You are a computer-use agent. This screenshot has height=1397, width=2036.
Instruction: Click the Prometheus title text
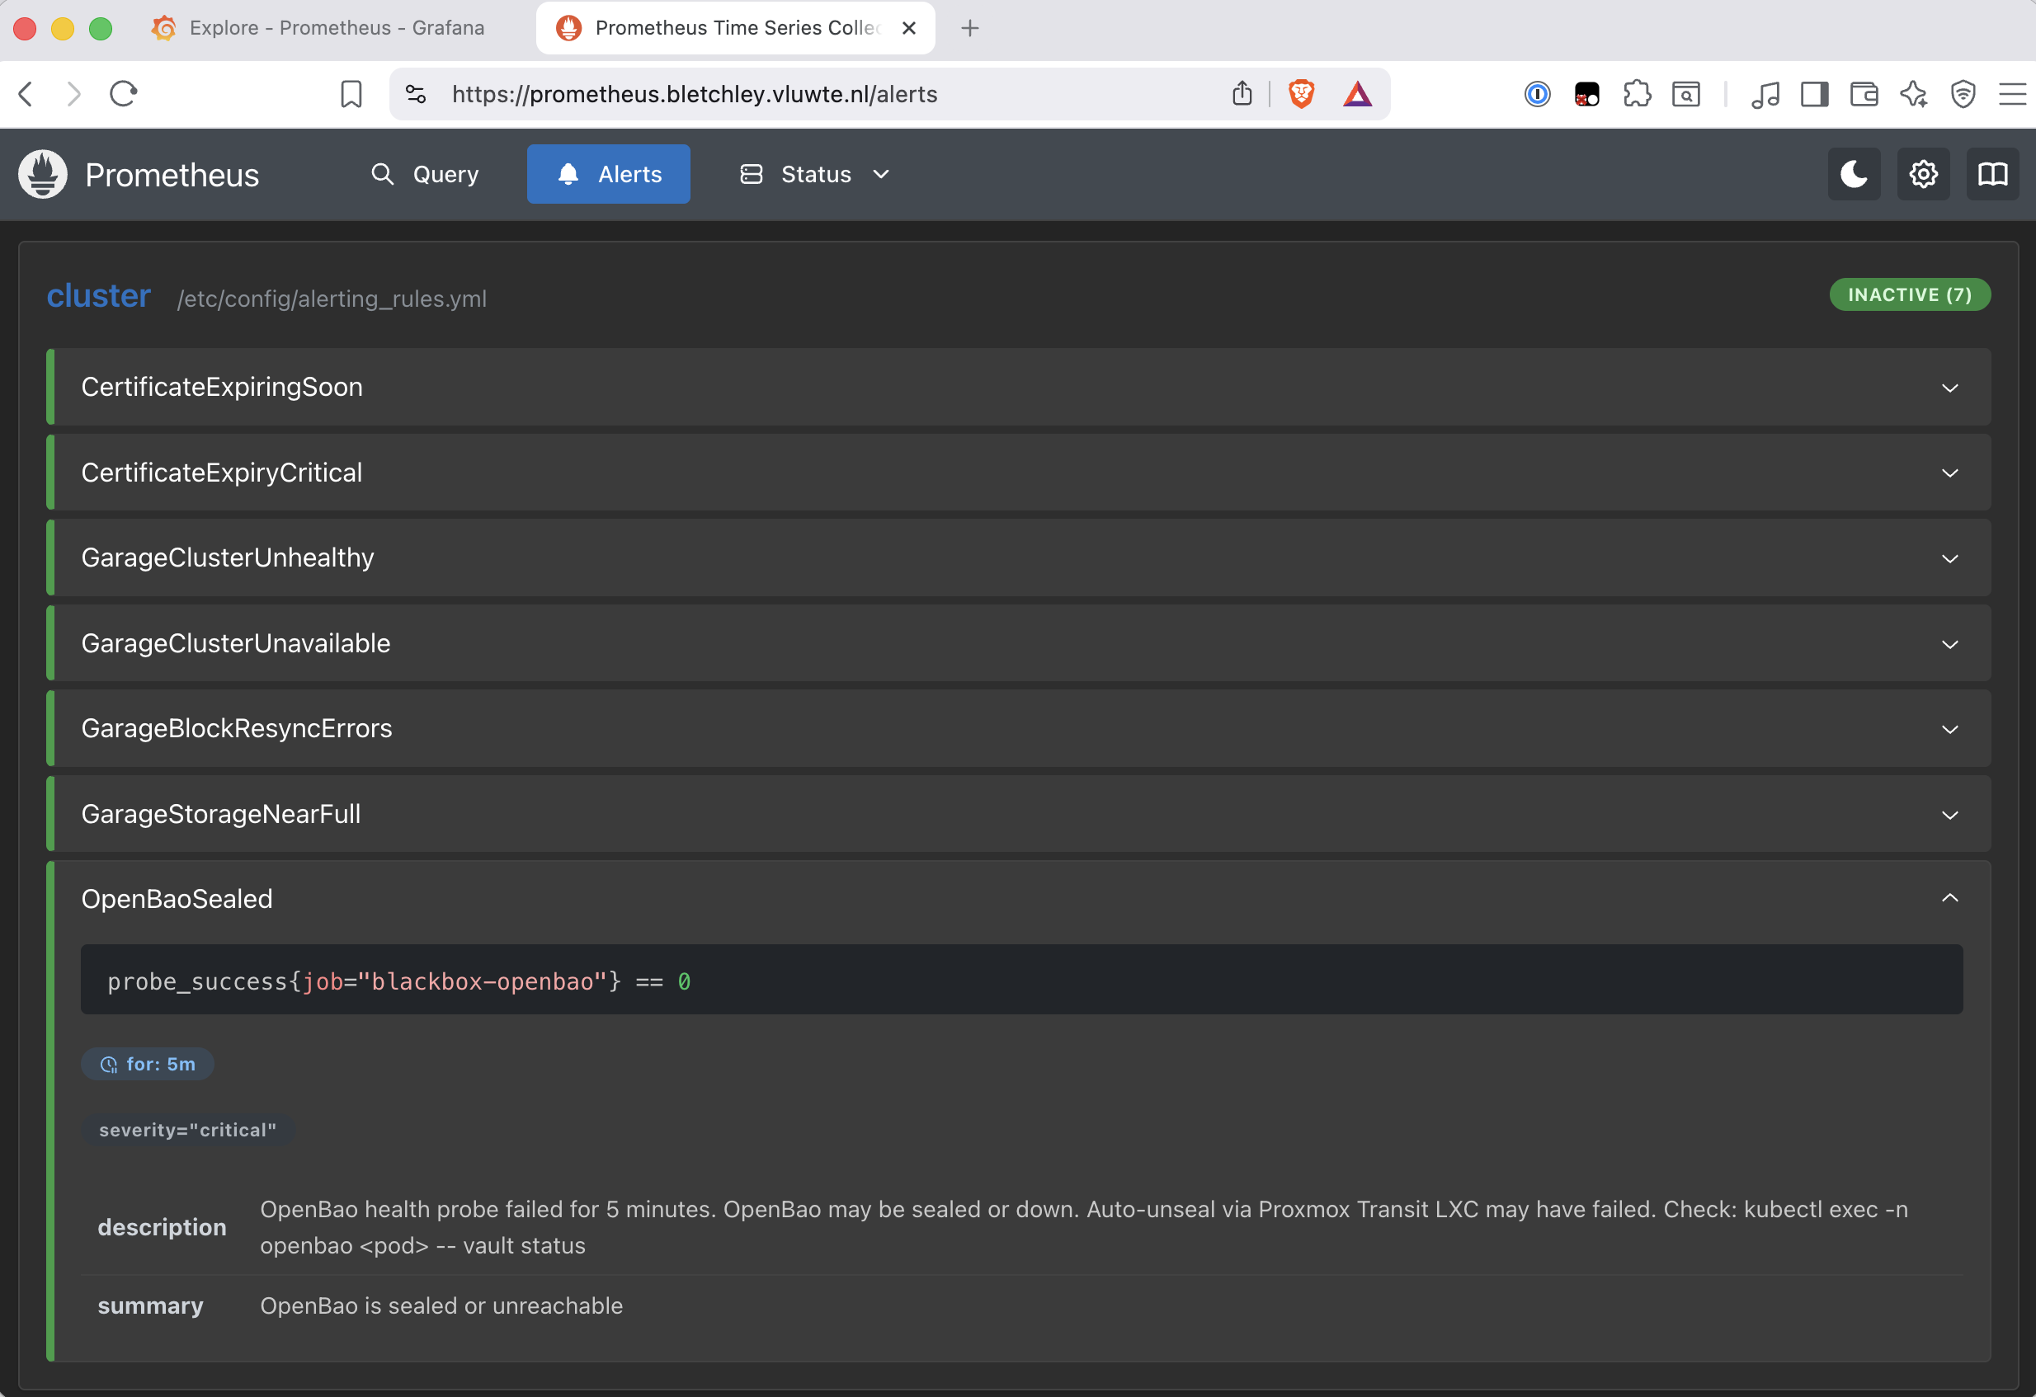tap(172, 175)
